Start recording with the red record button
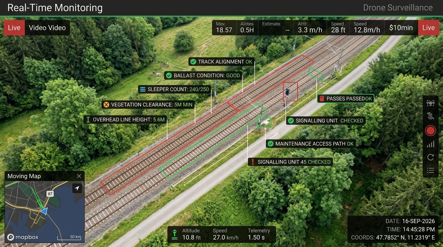 coord(430,131)
